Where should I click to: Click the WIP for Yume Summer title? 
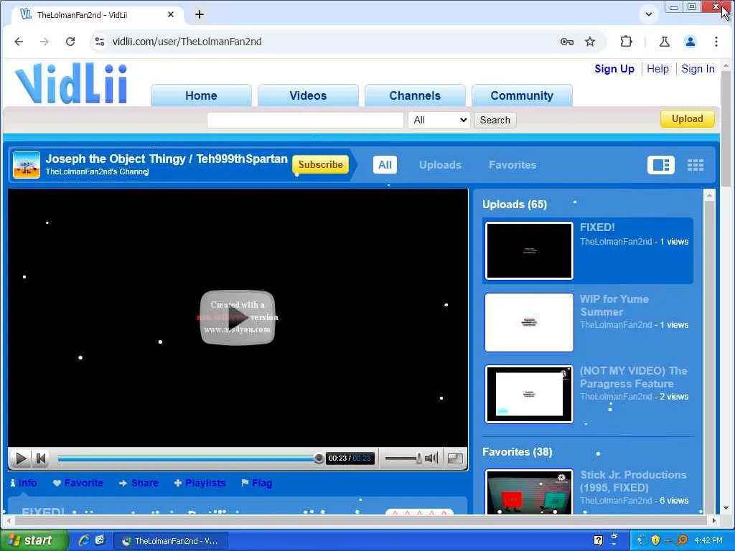click(614, 306)
